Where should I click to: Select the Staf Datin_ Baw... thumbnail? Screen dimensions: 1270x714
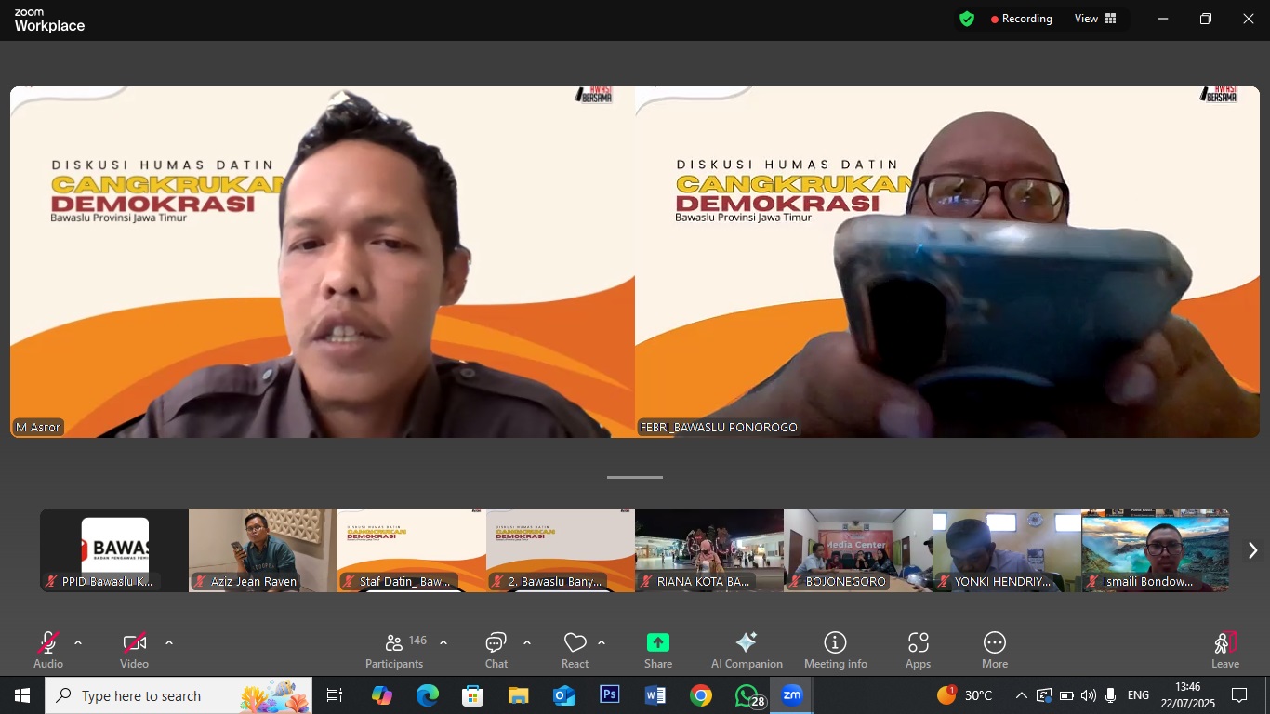tap(412, 550)
